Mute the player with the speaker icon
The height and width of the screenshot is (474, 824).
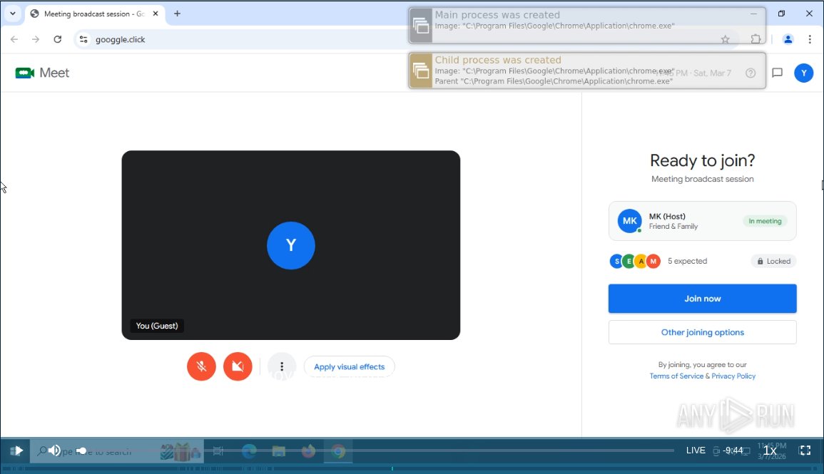coord(54,450)
